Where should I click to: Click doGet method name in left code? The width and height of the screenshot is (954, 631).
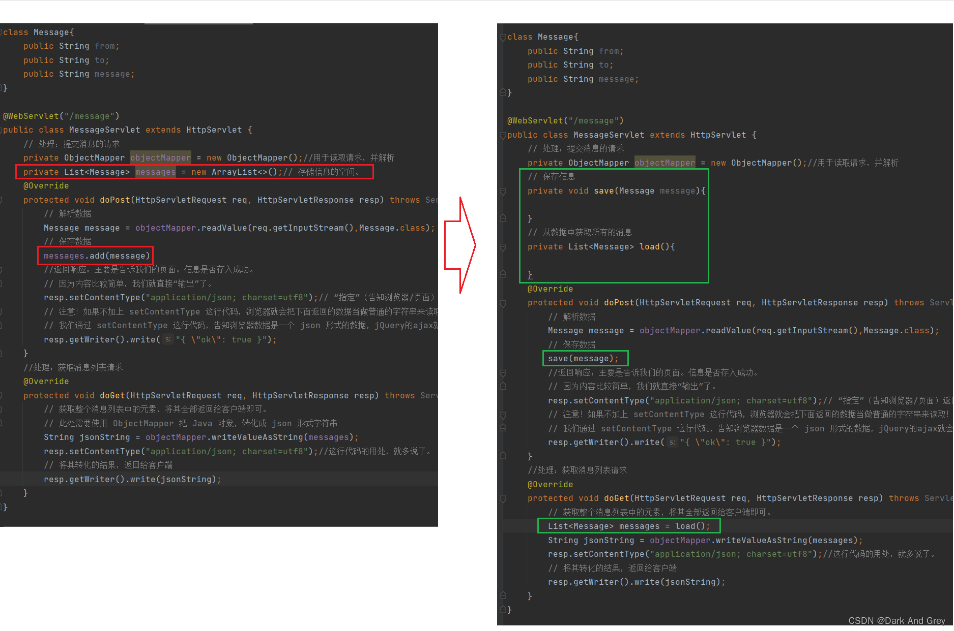click(112, 396)
